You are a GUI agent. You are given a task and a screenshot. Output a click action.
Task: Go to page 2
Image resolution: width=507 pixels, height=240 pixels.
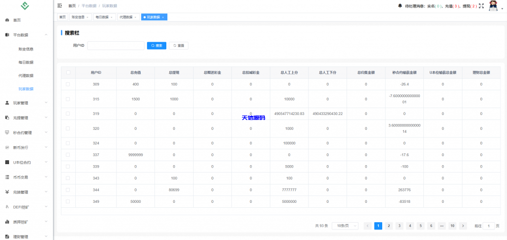[389, 226]
